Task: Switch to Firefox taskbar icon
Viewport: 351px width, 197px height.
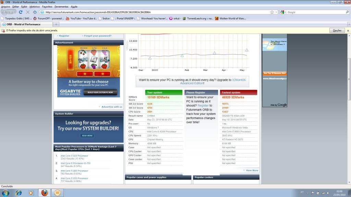Action: [x=44, y=193]
